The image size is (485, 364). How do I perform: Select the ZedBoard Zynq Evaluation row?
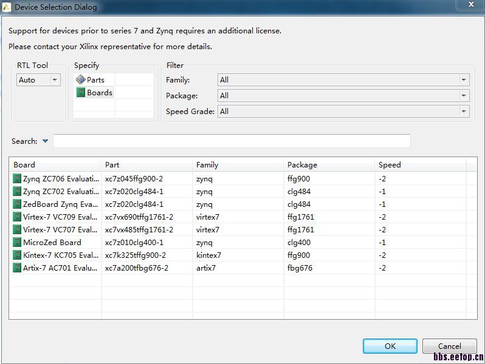point(243,204)
